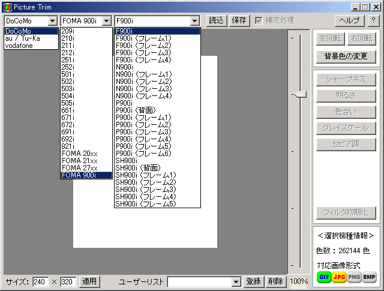The image size is (384, 291).
Task: Pick P900i (フレーム6) entry
Action: pyautogui.click(x=157, y=154)
